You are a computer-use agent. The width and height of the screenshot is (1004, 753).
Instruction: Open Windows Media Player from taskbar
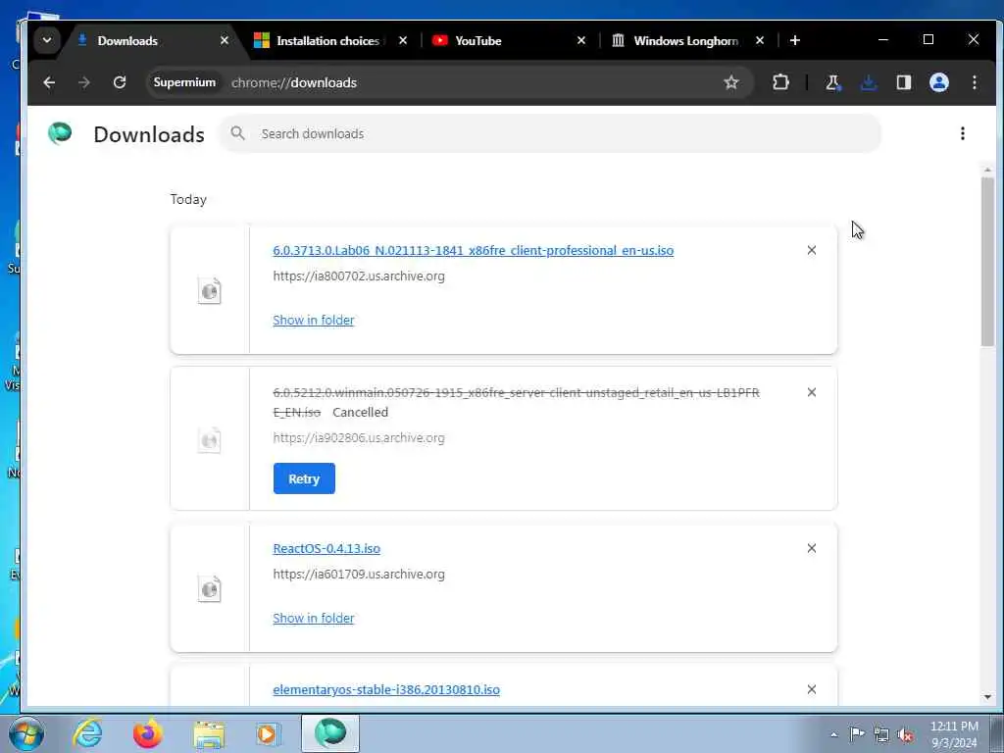(x=269, y=733)
